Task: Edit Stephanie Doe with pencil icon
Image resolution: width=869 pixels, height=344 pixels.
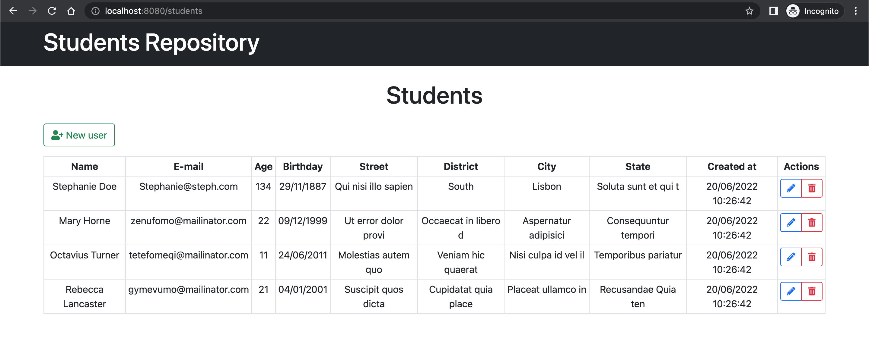Action: pos(791,188)
